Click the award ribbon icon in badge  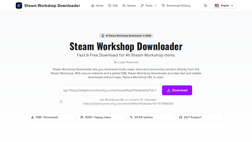pyautogui.click(x=103, y=36)
